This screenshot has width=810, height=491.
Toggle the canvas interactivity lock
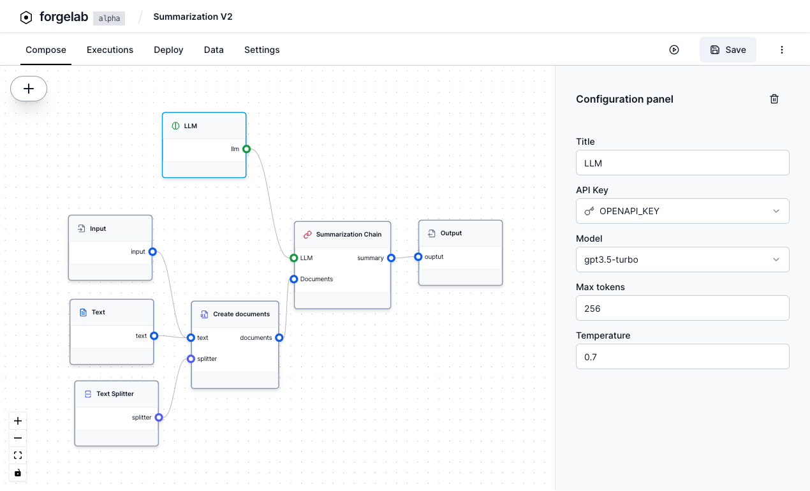coord(17,473)
